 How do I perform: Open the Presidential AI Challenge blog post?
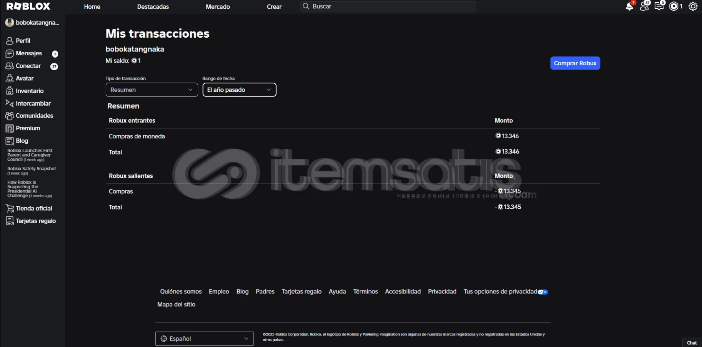[30, 189]
